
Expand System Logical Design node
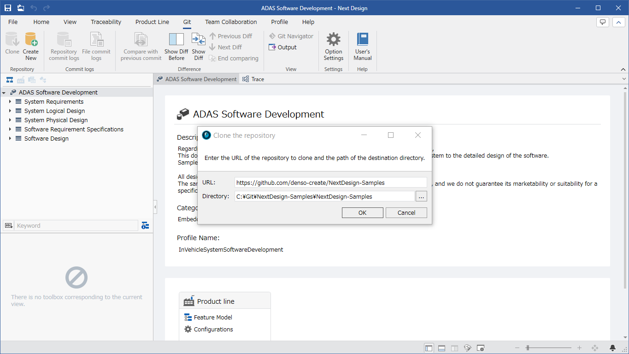10,111
